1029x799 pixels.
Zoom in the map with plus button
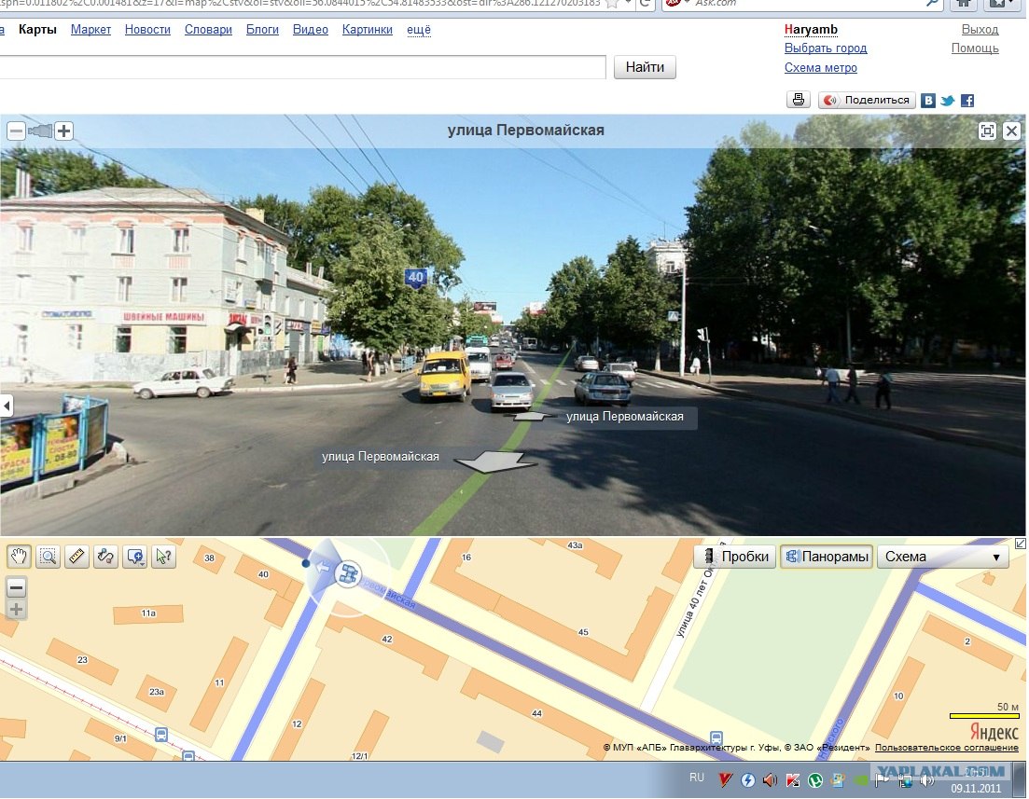[17, 610]
